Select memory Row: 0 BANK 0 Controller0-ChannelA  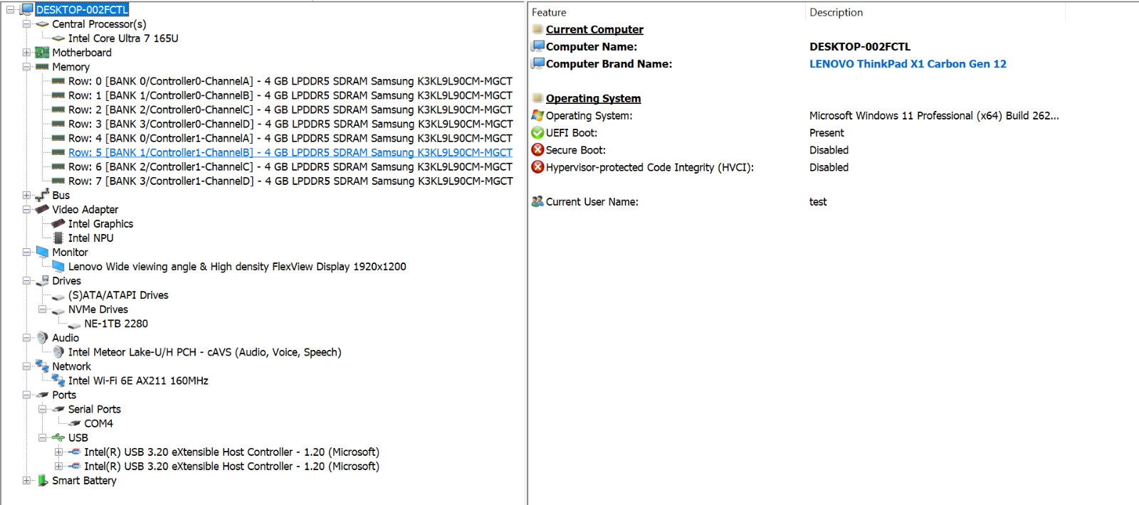tap(290, 81)
